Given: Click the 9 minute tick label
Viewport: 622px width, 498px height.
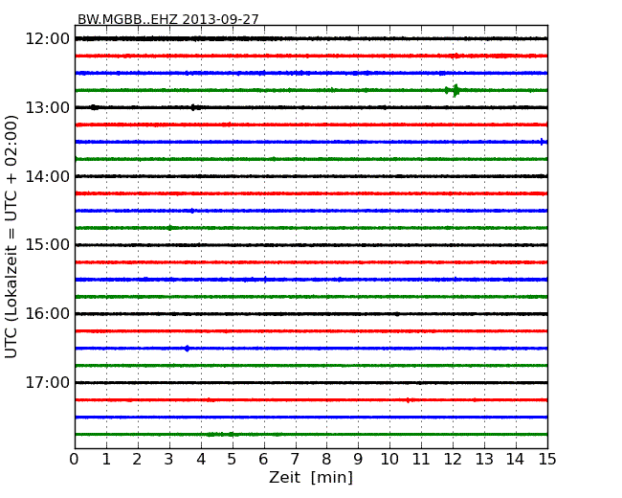Looking at the screenshot, I should (x=358, y=460).
